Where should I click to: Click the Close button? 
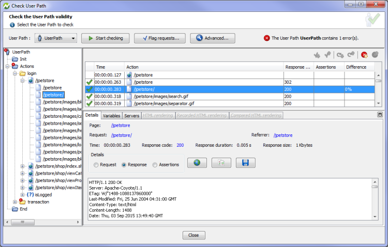(193, 235)
